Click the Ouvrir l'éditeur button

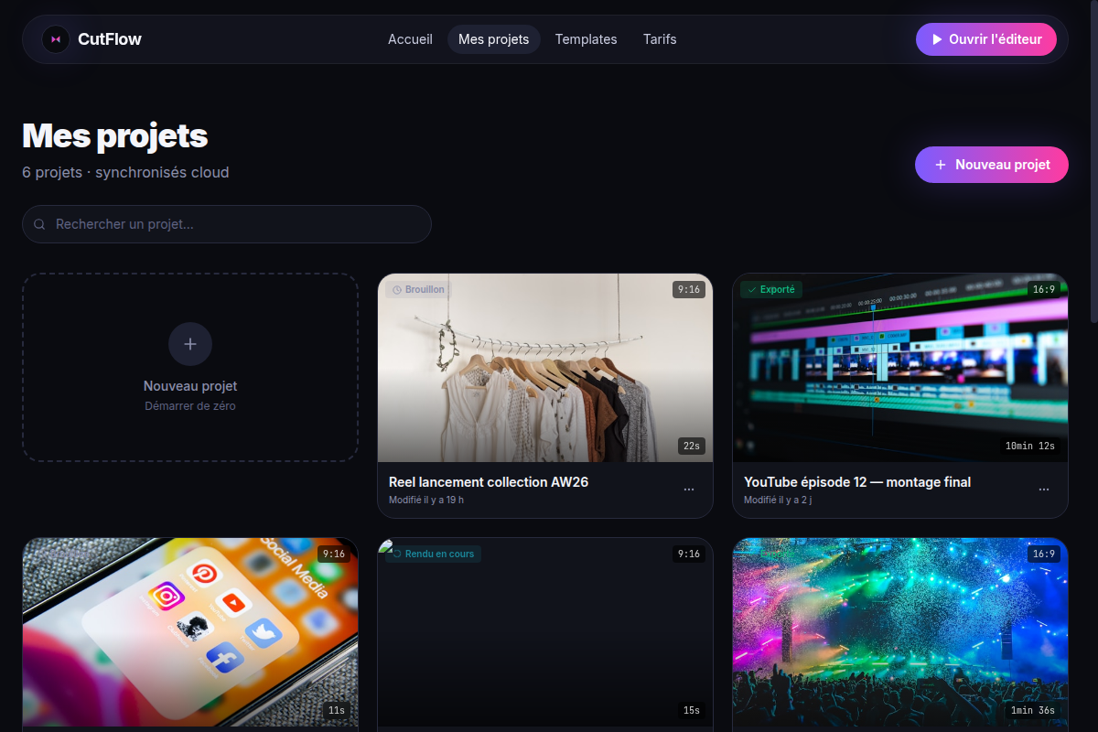(x=986, y=39)
